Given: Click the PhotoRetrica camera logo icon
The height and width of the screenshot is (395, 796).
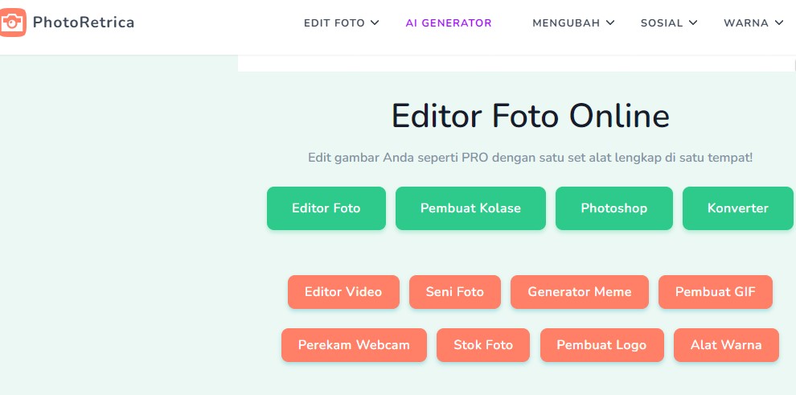Looking at the screenshot, I should [13, 23].
